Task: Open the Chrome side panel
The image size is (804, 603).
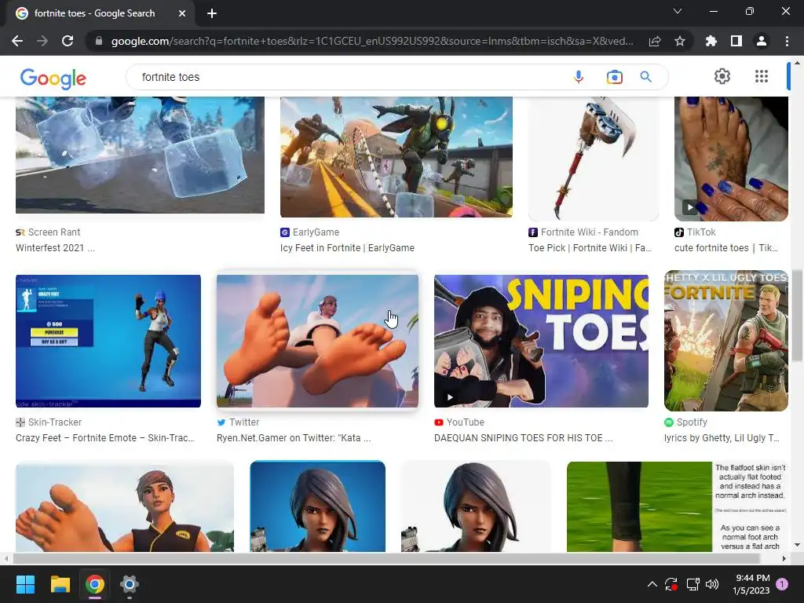Action: point(736,41)
